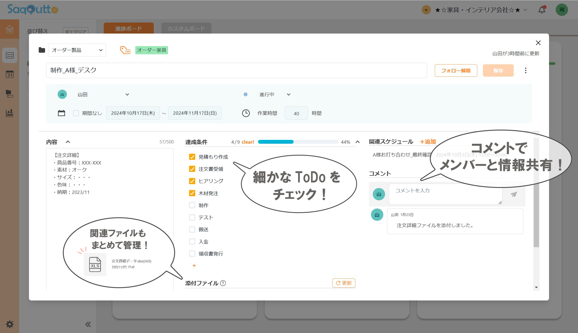Open the three-dot more options menu
The image size is (578, 333).
pos(525,70)
